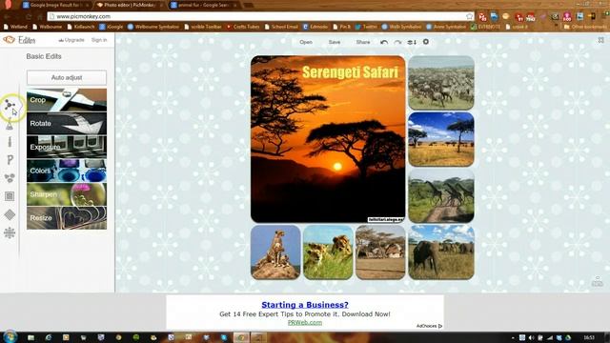Expand the Resize panel
Image resolution: width=610 pixels, height=343 pixels.
click(x=67, y=218)
